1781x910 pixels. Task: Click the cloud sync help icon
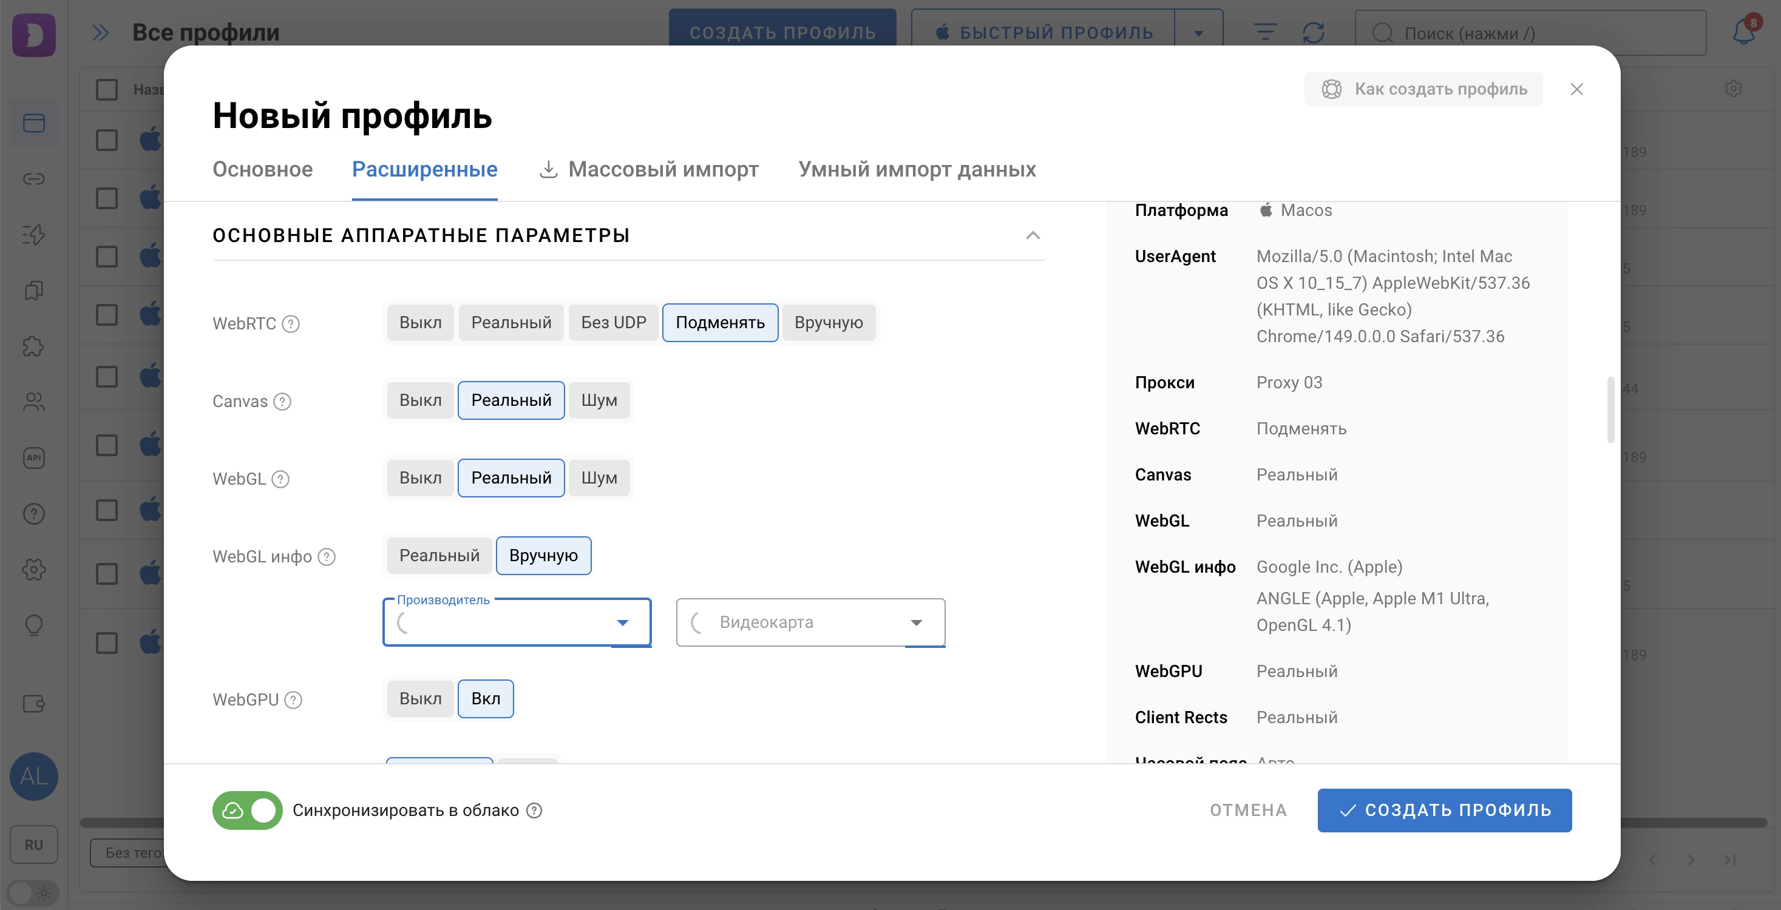[534, 811]
